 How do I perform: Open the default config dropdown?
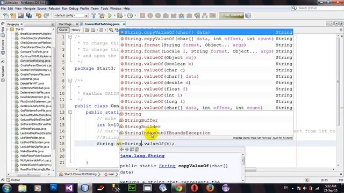pyautogui.click(x=71, y=16)
